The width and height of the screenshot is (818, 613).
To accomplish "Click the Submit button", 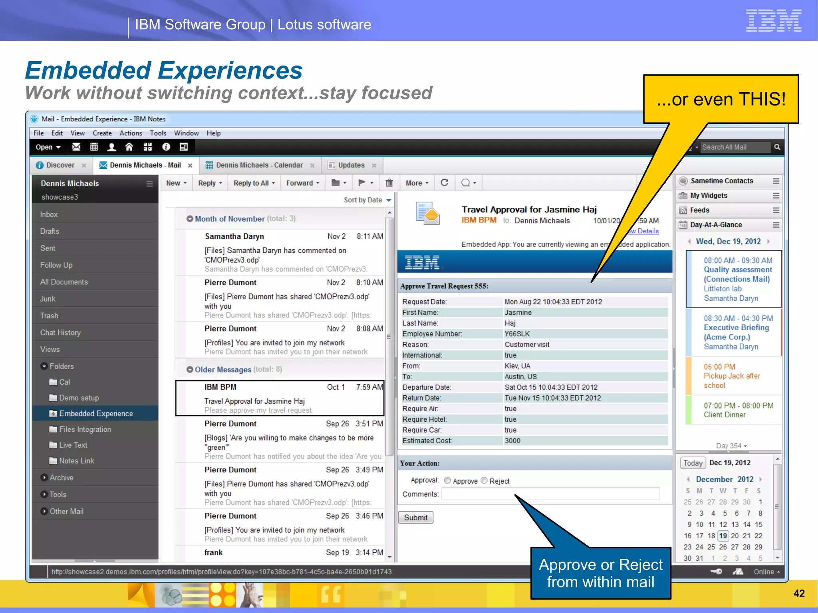I will (x=416, y=518).
